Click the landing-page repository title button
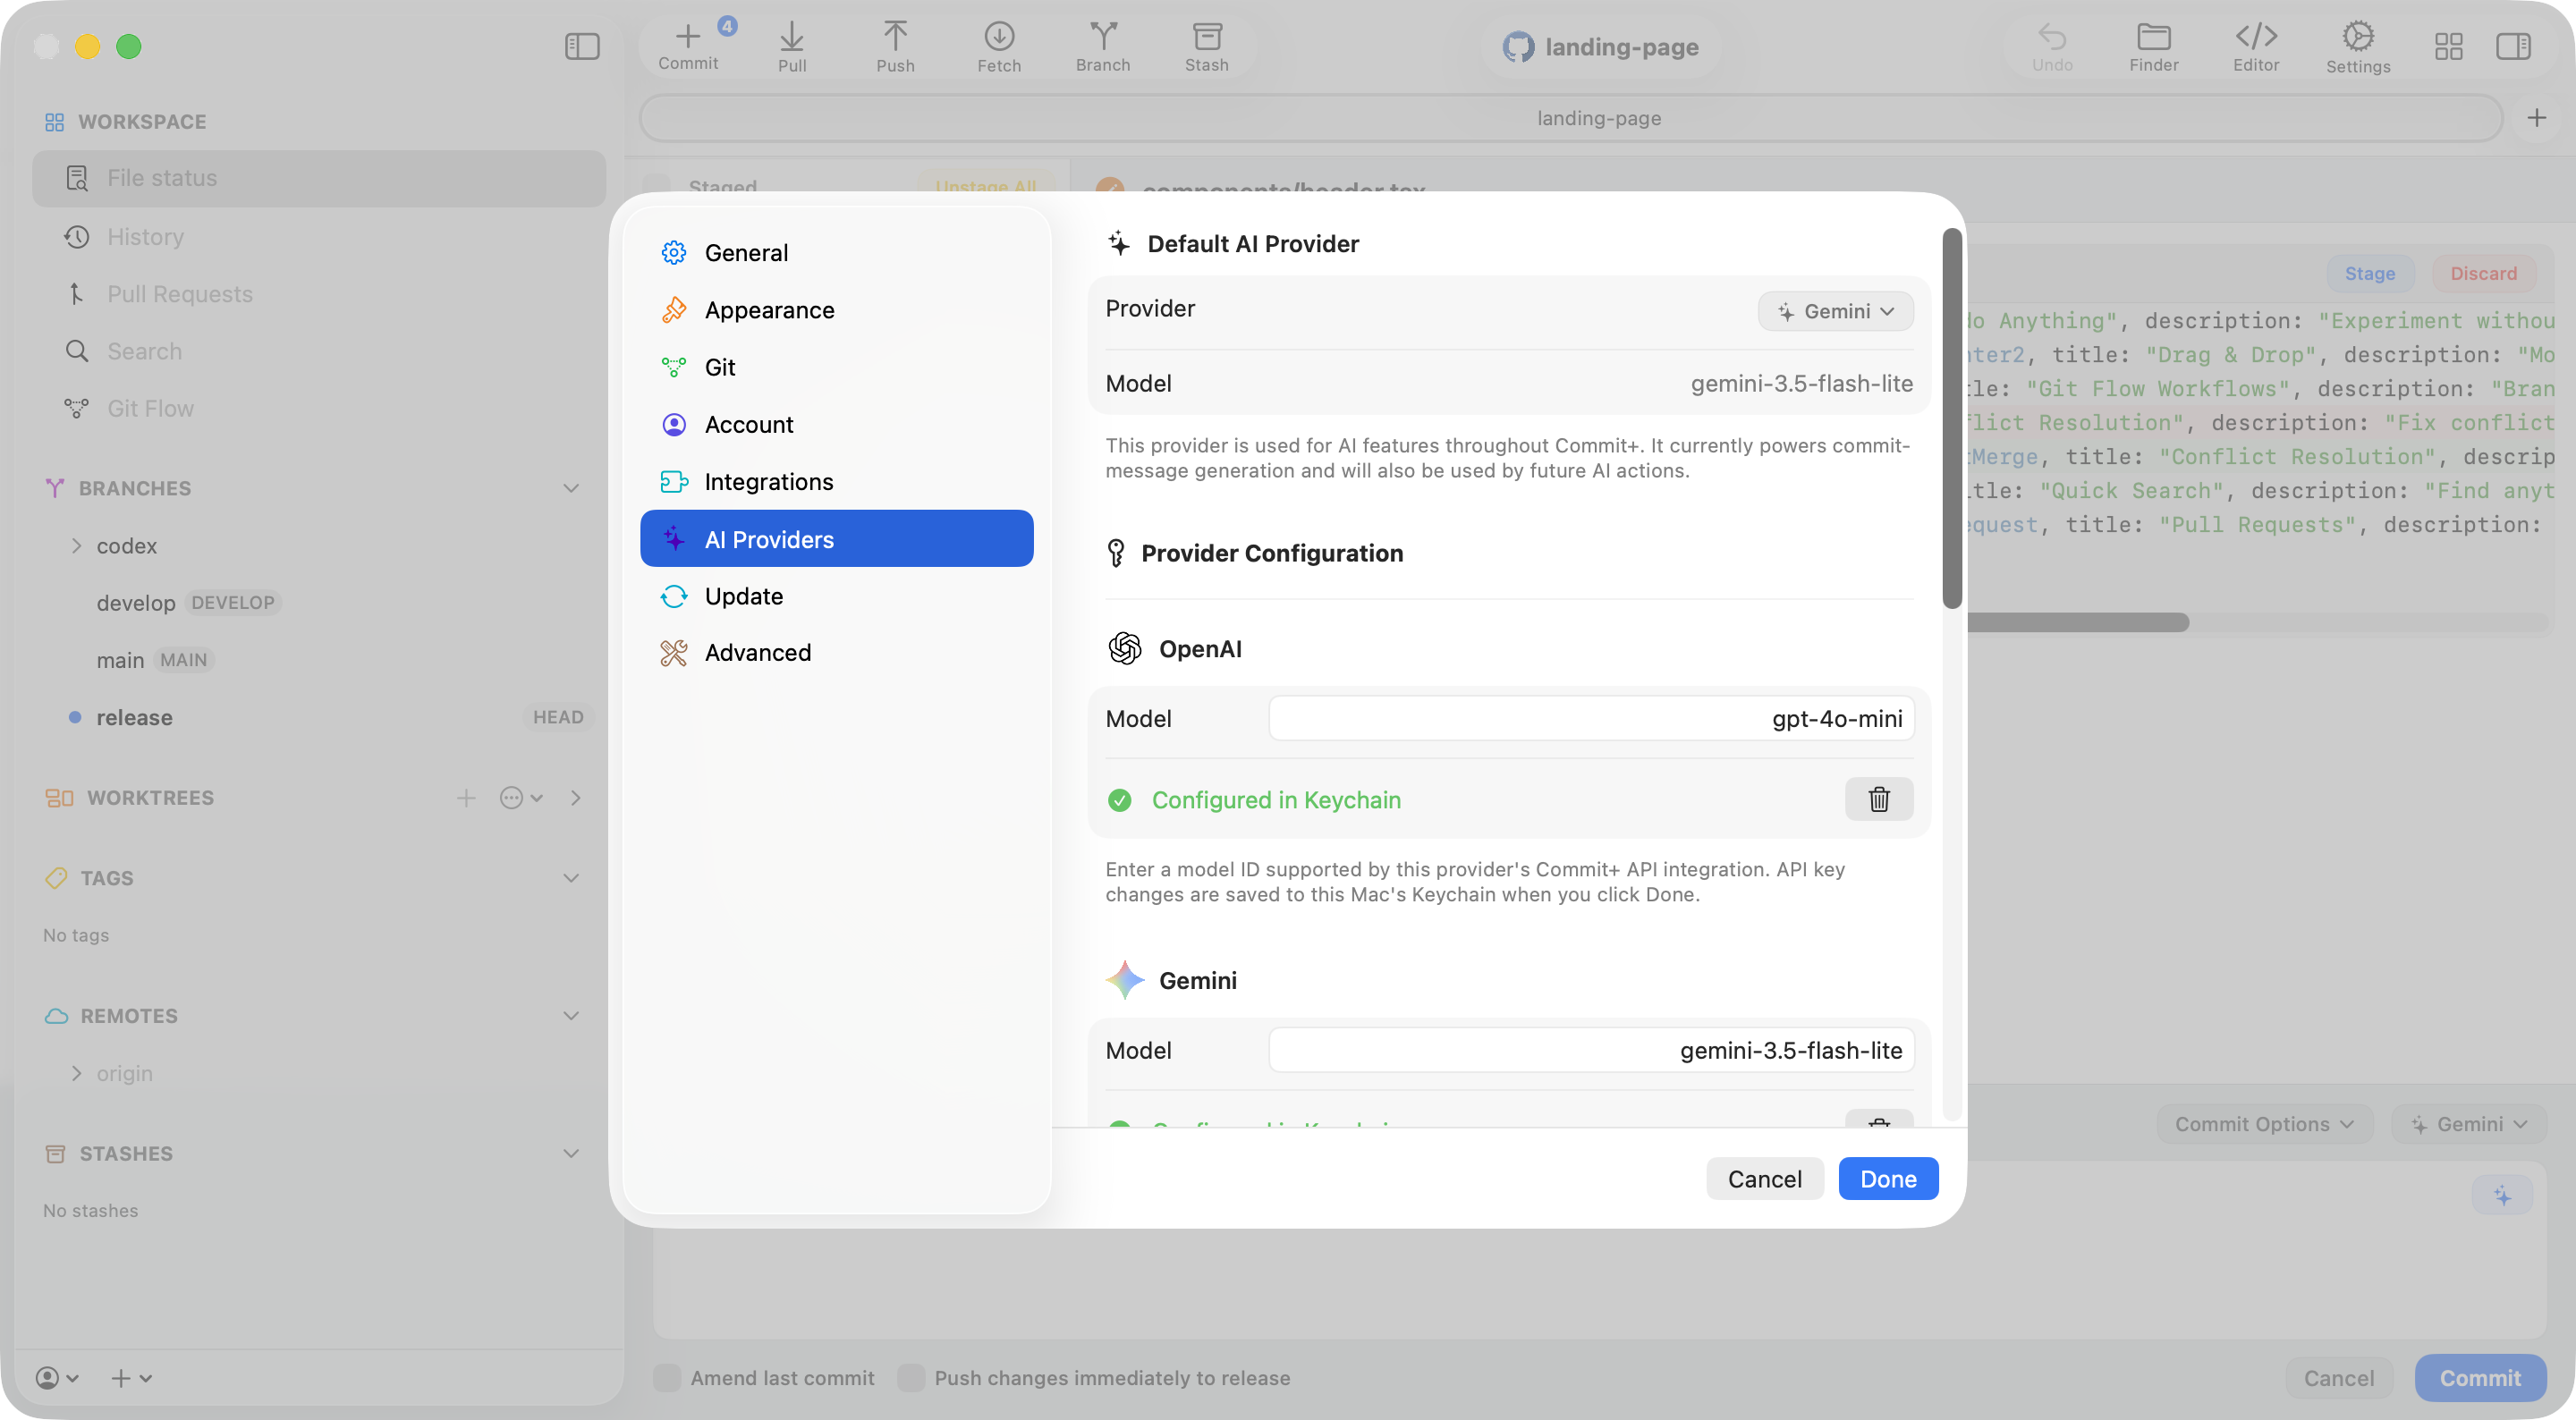Screen dimensions: 2576x1420 click(1600, 46)
